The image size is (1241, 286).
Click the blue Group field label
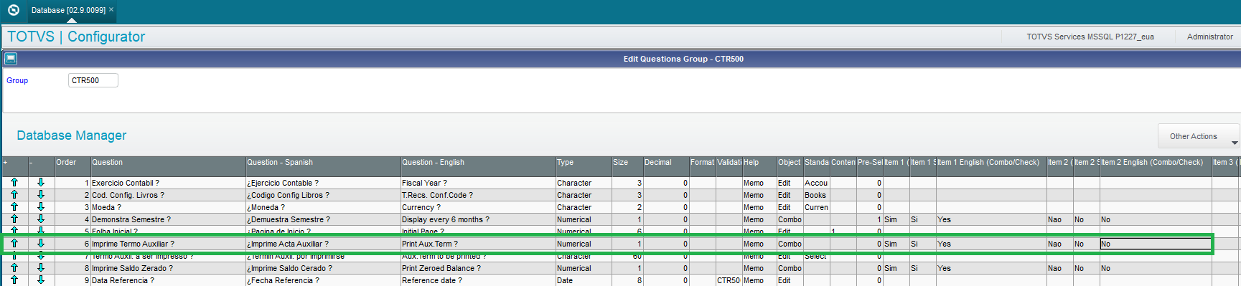coord(17,80)
